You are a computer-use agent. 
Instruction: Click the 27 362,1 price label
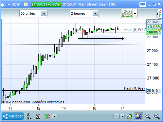tap(154, 22)
